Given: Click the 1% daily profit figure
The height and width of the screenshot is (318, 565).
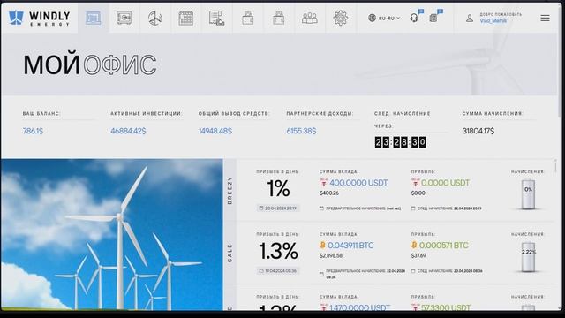Looking at the screenshot, I should (x=278, y=188).
